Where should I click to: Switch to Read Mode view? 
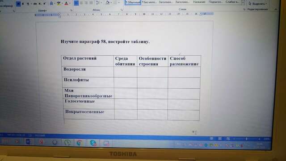(x=211, y=139)
